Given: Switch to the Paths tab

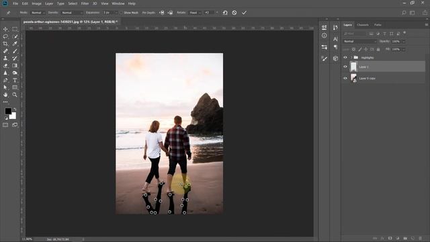Looking at the screenshot, I should pyautogui.click(x=378, y=25).
